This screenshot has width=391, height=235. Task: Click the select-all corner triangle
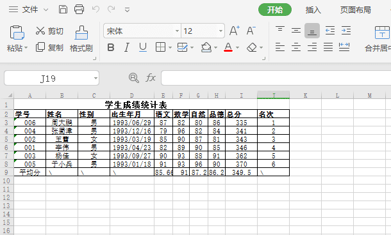10,95
